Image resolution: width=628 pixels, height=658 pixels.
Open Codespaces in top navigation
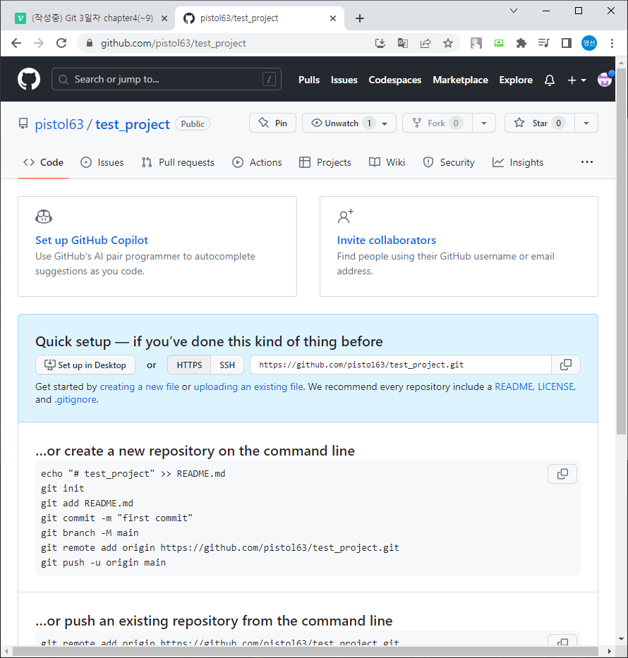(x=394, y=80)
